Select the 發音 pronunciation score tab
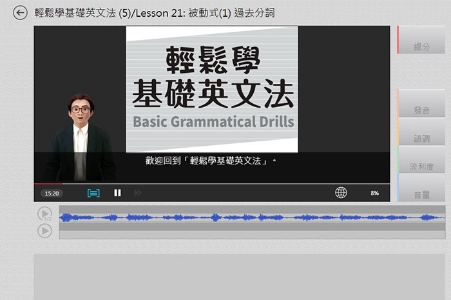Viewport: 451px width, 300px height. [x=421, y=110]
